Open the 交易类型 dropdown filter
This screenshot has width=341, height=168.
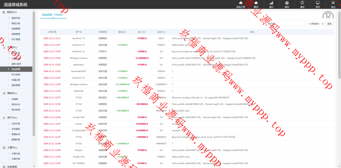(x=315, y=24)
